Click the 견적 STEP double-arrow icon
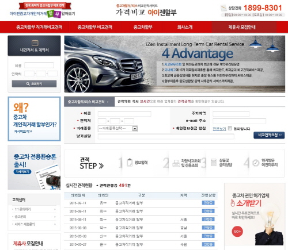Screen dimensions: 288x250 [101, 166]
